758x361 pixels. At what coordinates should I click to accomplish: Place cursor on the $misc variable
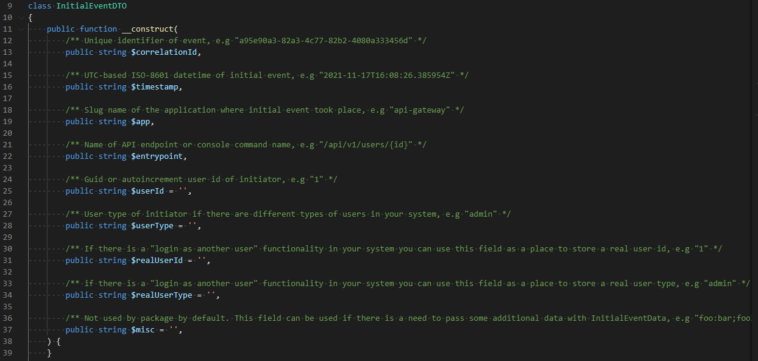[144, 330]
